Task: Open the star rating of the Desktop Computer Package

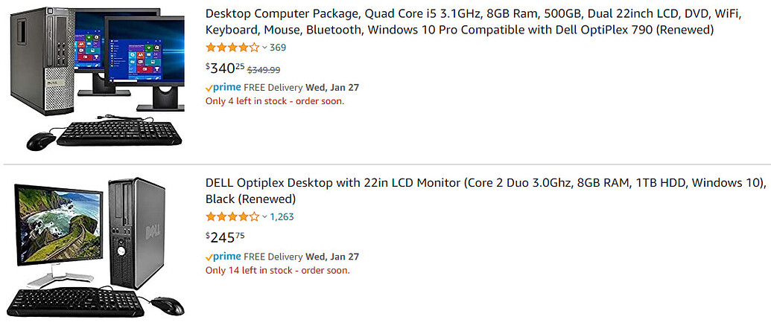Action: pyautogui.click(x=232, y=48)
